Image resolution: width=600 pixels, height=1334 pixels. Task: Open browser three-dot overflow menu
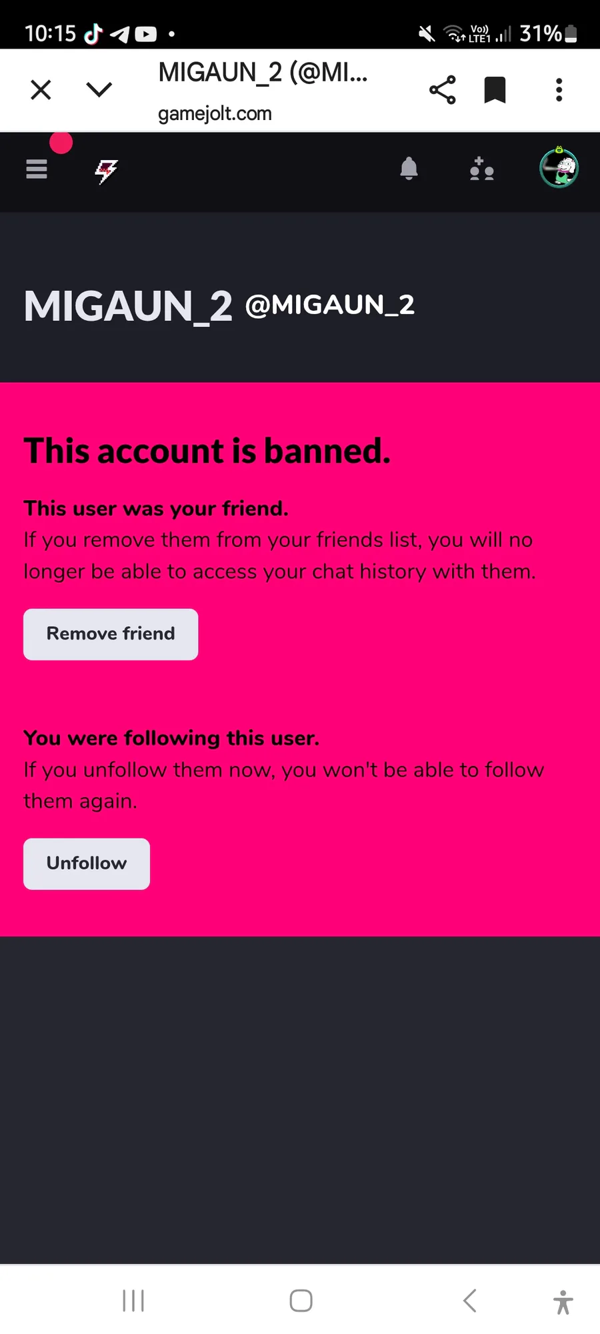tap(559, 89)
